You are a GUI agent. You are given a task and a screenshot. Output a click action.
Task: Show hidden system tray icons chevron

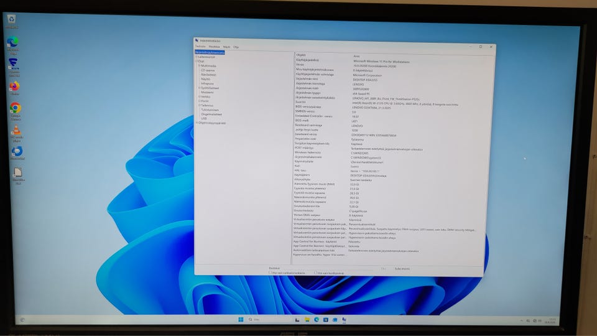pos(522,321)
